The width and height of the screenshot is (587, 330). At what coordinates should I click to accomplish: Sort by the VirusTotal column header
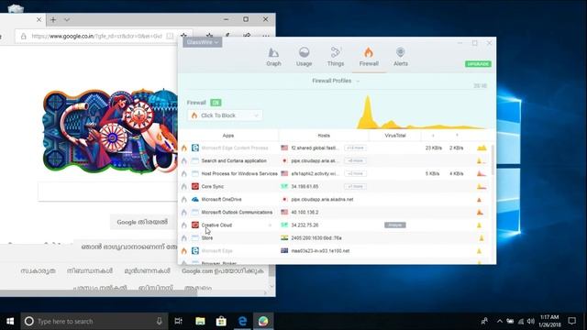pyautogui.click(x=395, y=136)
